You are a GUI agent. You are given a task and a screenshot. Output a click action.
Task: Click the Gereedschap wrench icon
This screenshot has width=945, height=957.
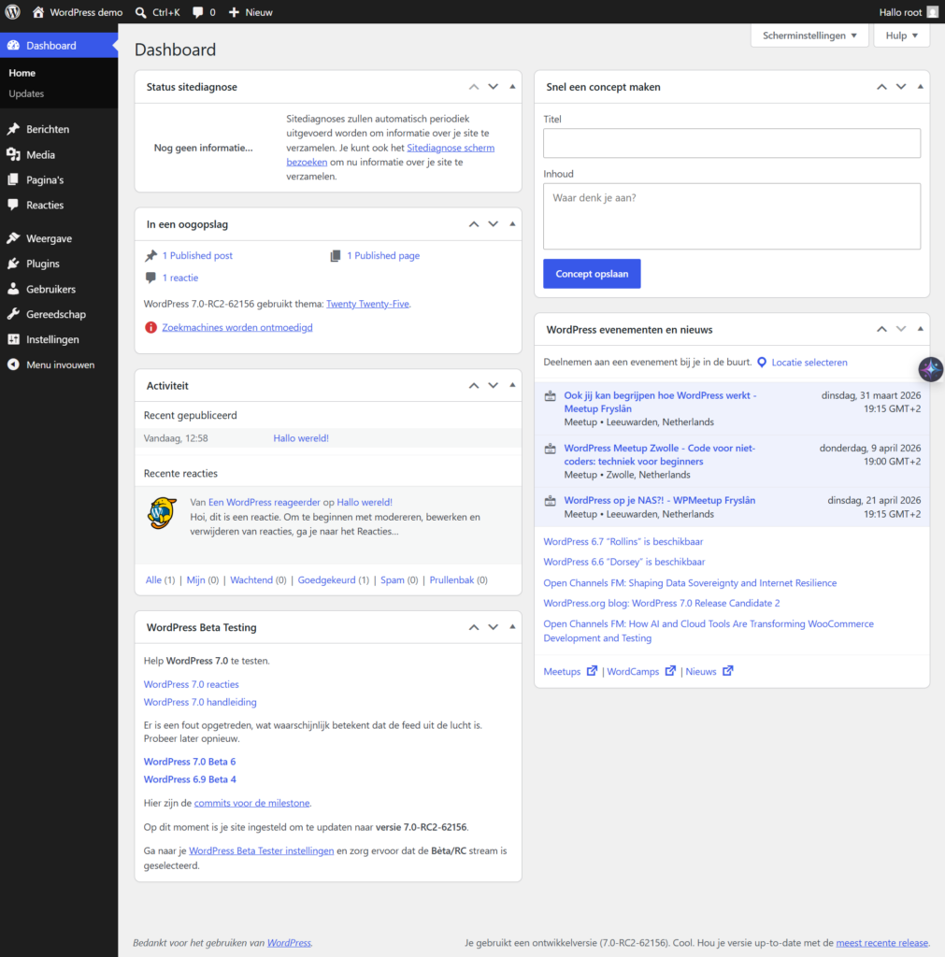point(13,315)
